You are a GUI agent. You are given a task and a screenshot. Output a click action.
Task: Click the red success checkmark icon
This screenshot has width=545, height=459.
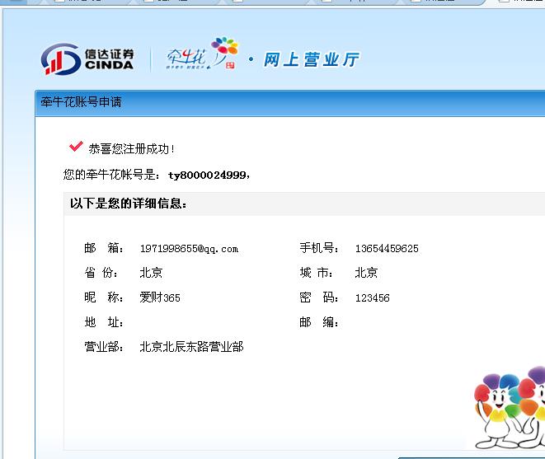(x=76, y=147)
